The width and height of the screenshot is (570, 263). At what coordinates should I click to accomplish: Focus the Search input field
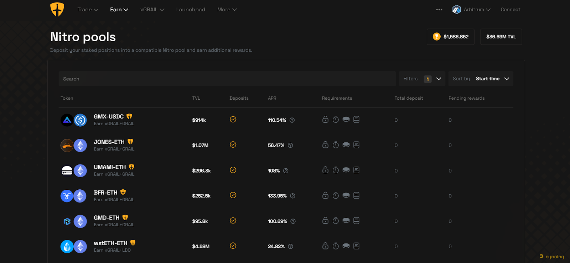(x=227, y=79)
